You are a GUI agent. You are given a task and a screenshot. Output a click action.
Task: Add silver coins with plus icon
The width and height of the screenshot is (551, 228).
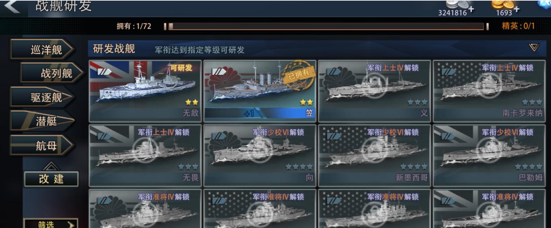[472, 9]
